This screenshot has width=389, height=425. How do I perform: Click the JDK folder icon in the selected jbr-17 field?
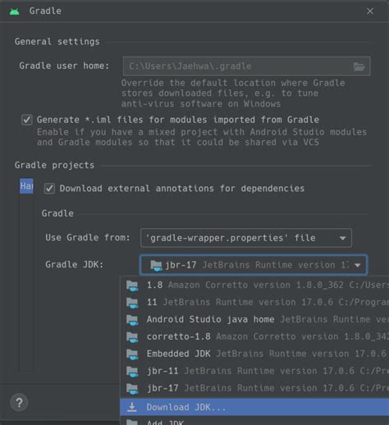tap(157, 265)
